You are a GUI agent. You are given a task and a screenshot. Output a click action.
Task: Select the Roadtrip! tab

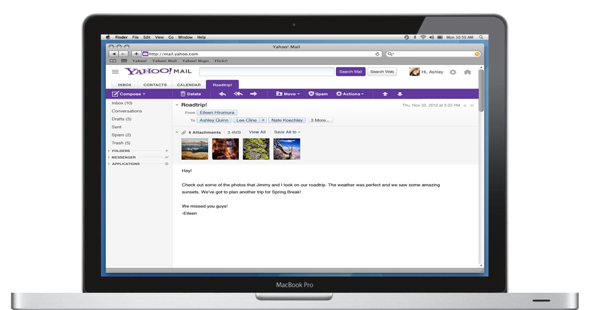(x=222, y=85)
